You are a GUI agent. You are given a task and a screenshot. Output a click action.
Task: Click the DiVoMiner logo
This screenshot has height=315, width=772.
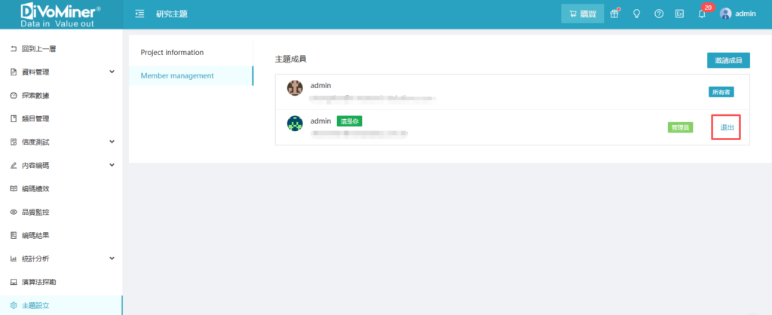point(61,14)
